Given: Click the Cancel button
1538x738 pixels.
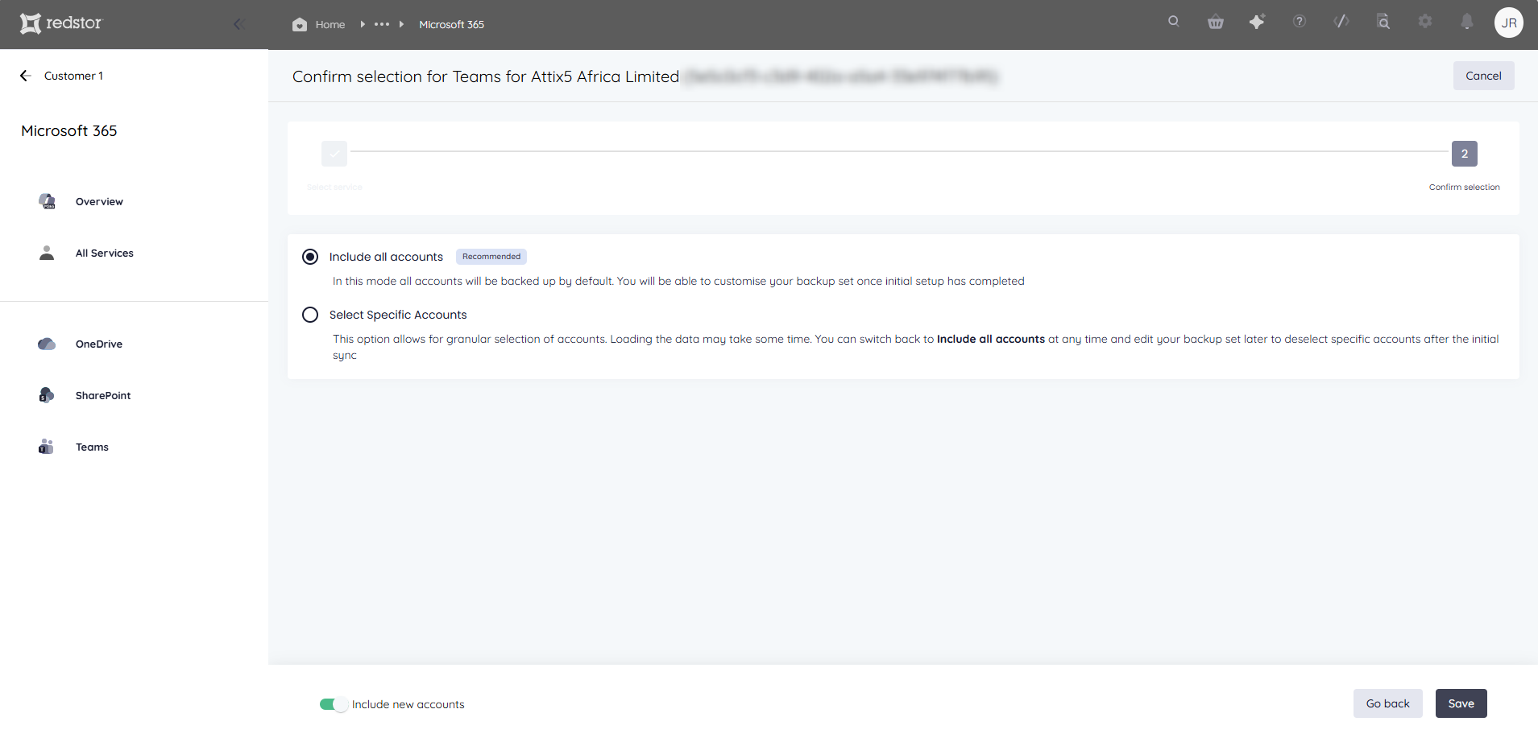Looking at the screenshot, I should click(x=1483, y=76).
